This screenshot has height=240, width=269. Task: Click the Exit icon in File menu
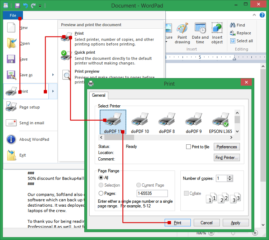tap(11, 155)
